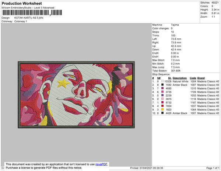Click 'Amber Black' description in row 10
Image resolution: width=221 pixels, height=171 pixels.
click(180, 113)
